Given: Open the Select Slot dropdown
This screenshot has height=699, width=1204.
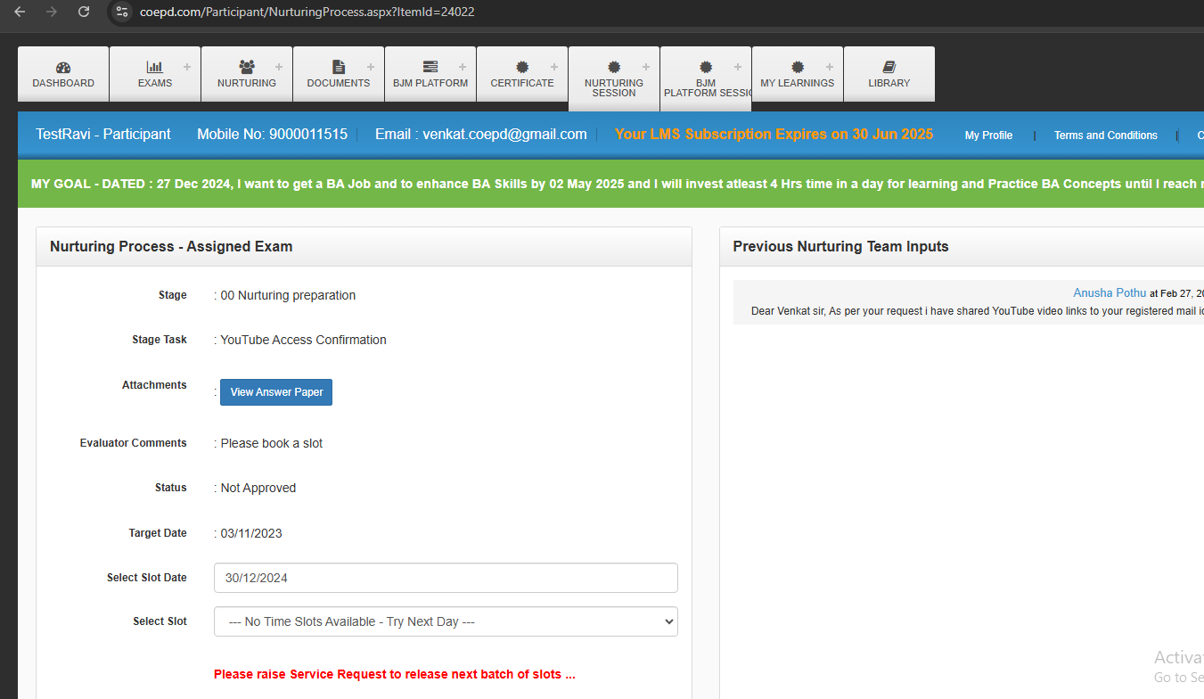Looking at the screenshot, I should [446, 621].
